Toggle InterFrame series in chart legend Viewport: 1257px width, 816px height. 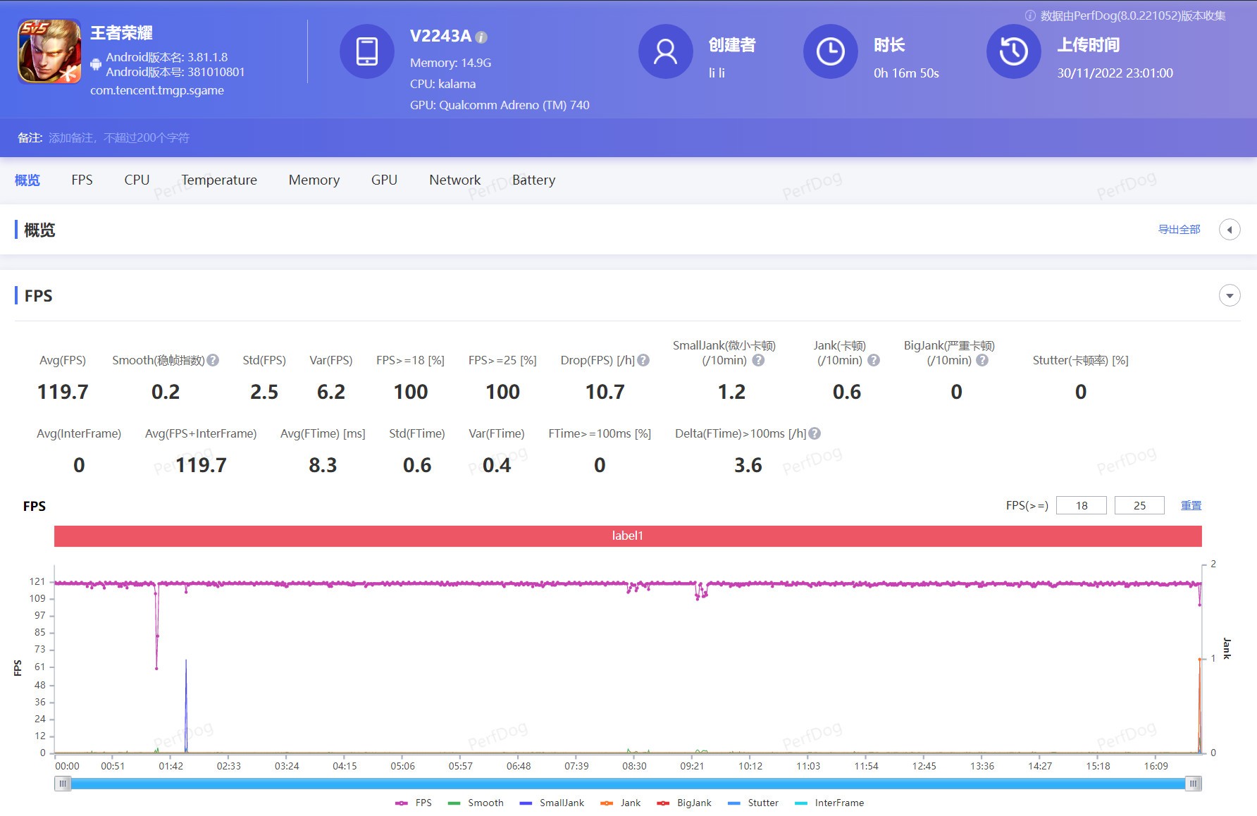pos(829,803)
